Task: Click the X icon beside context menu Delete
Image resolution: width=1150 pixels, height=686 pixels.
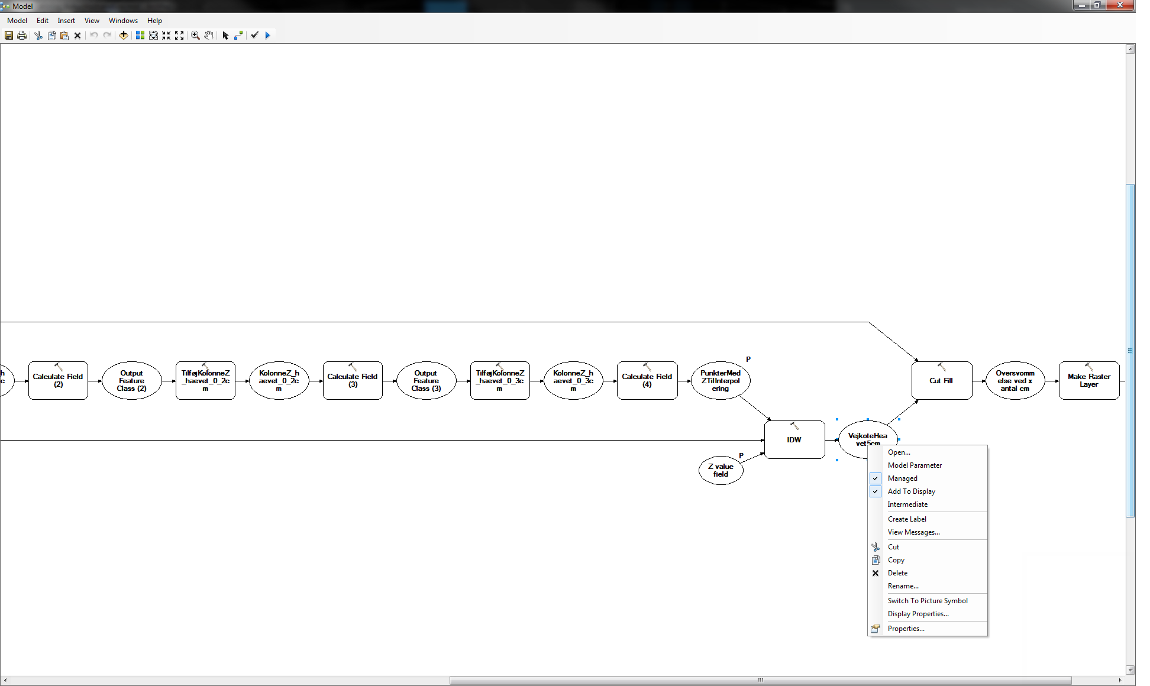Action: pos(876,573)
